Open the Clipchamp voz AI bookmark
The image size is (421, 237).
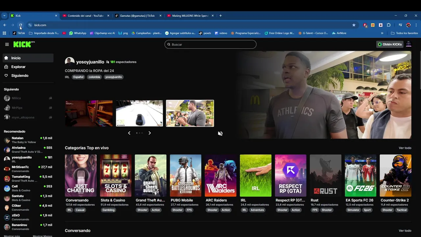102,33
